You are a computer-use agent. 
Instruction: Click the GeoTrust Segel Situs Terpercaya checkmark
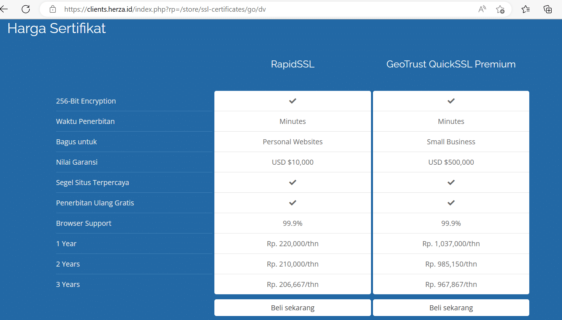pyautogui.click(x=451, y=182)
